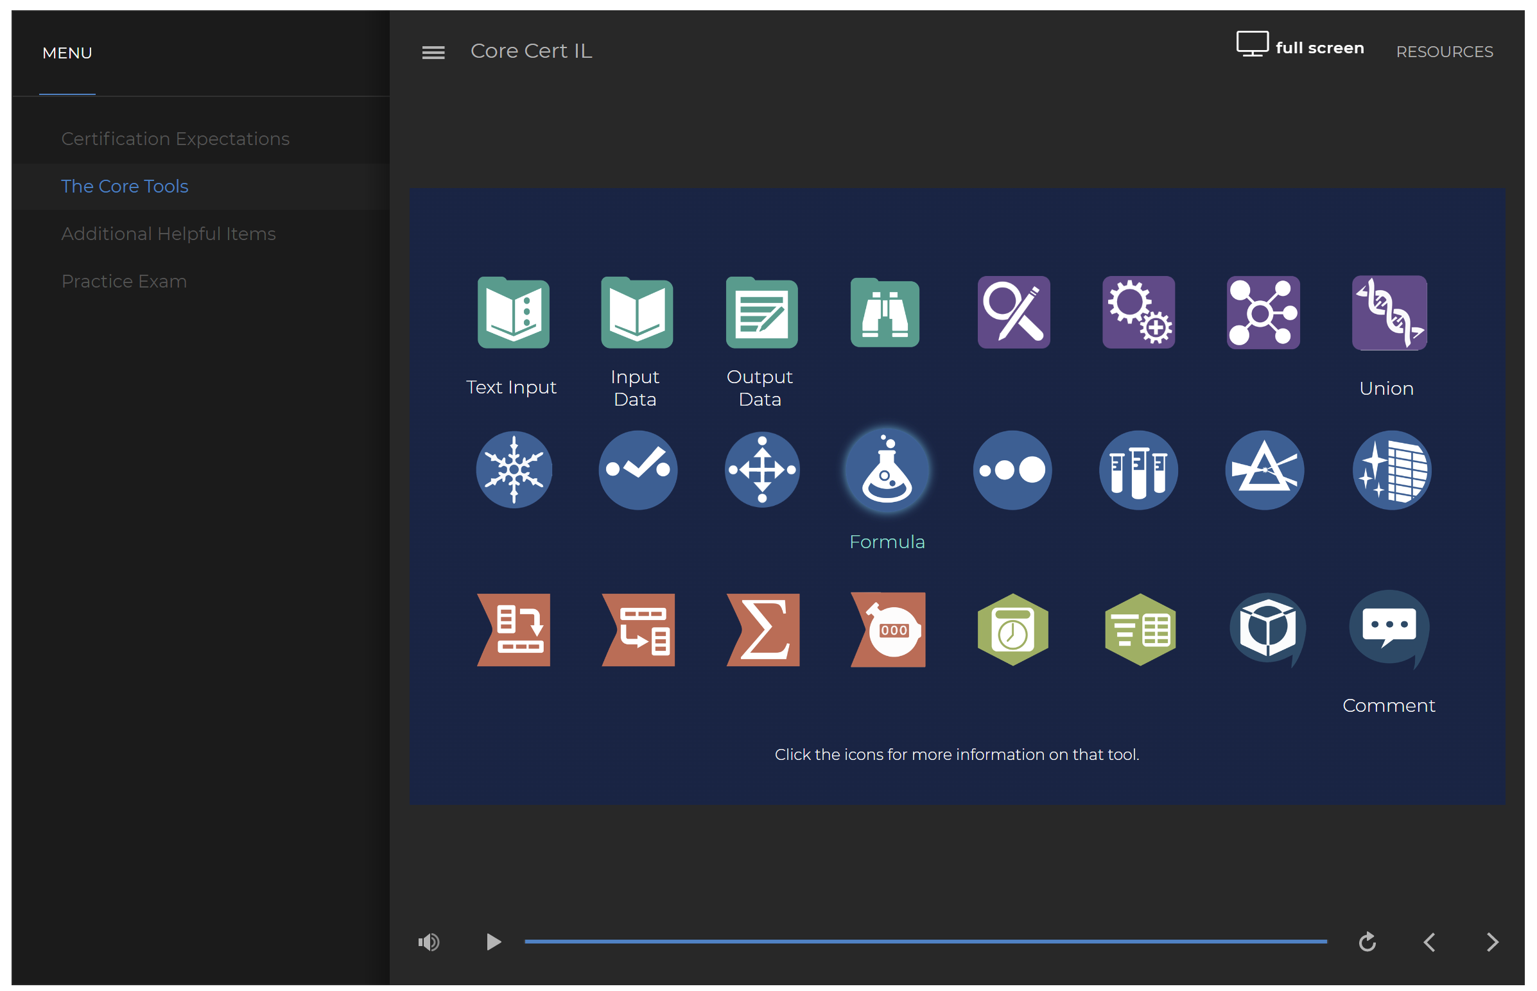This screenshot has width=1537, height=991.
Task: Go to next slide arrow
Action: pos(1493,942)
